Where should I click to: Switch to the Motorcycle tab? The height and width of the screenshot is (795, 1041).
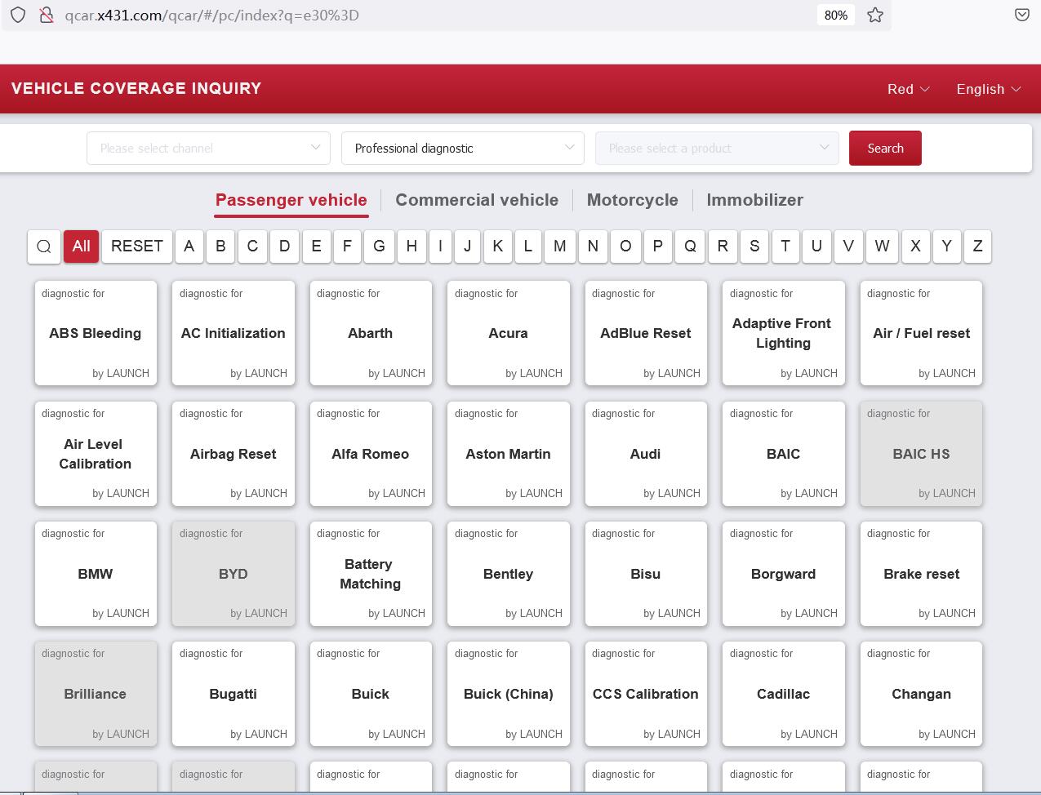point(632,200)
